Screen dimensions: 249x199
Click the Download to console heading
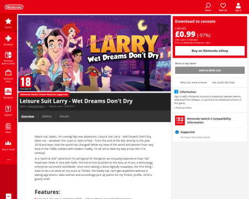coord(195,21)
